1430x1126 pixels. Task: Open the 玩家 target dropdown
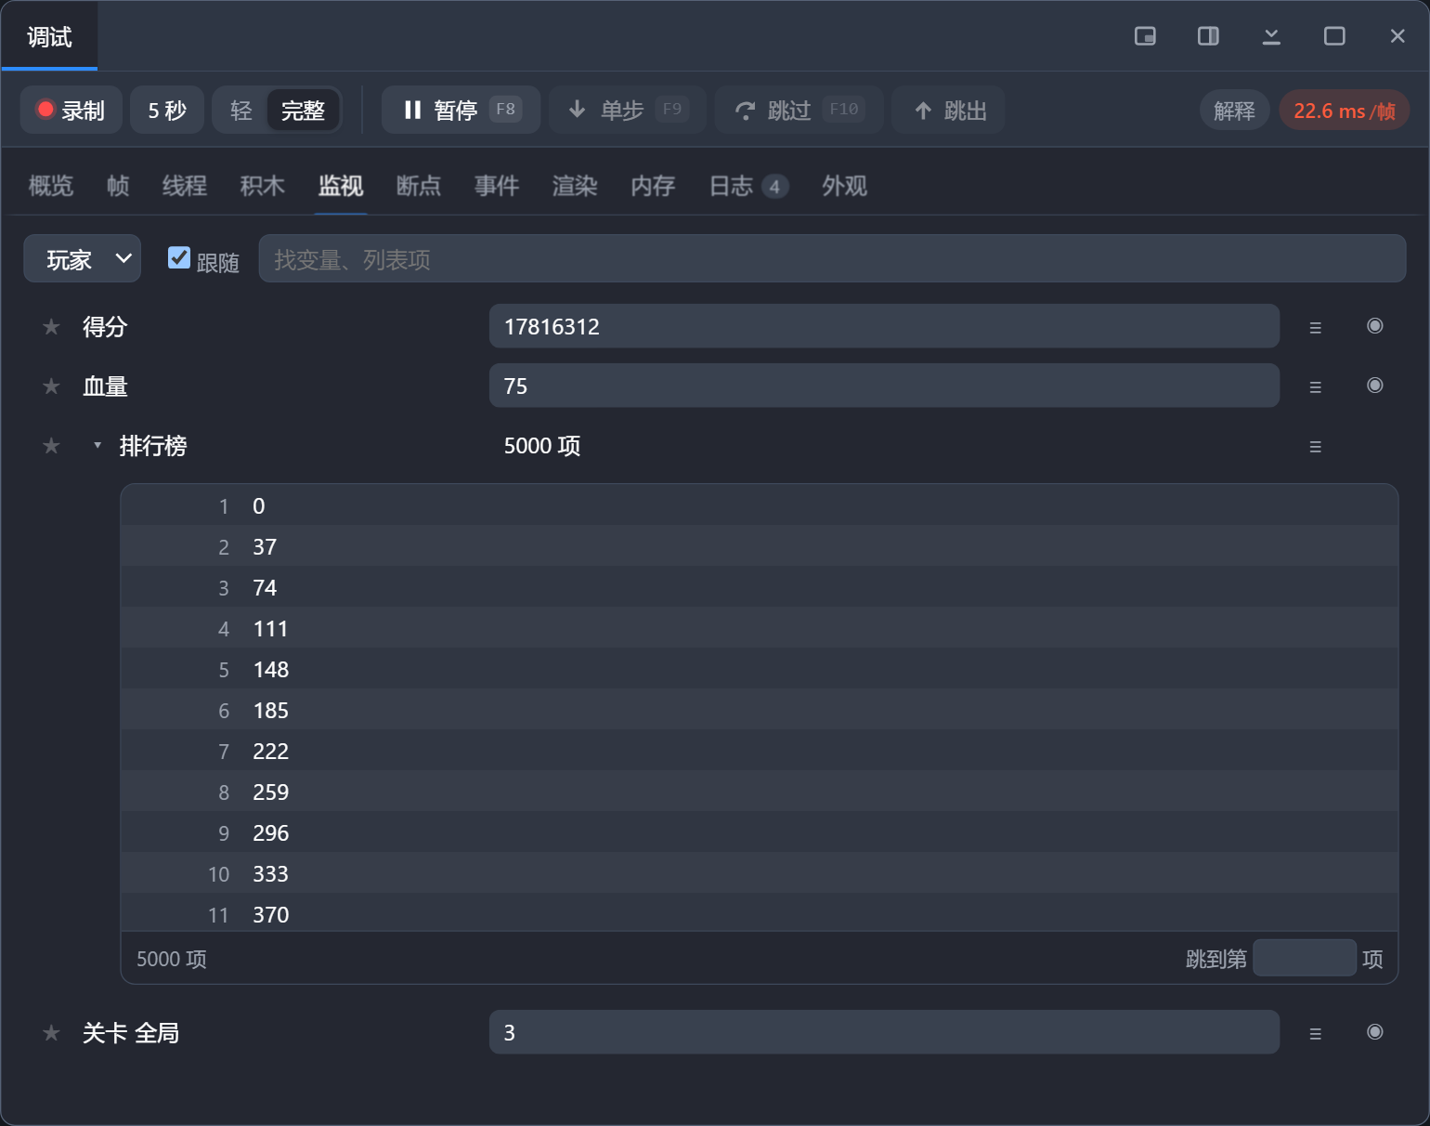[83, 259]
